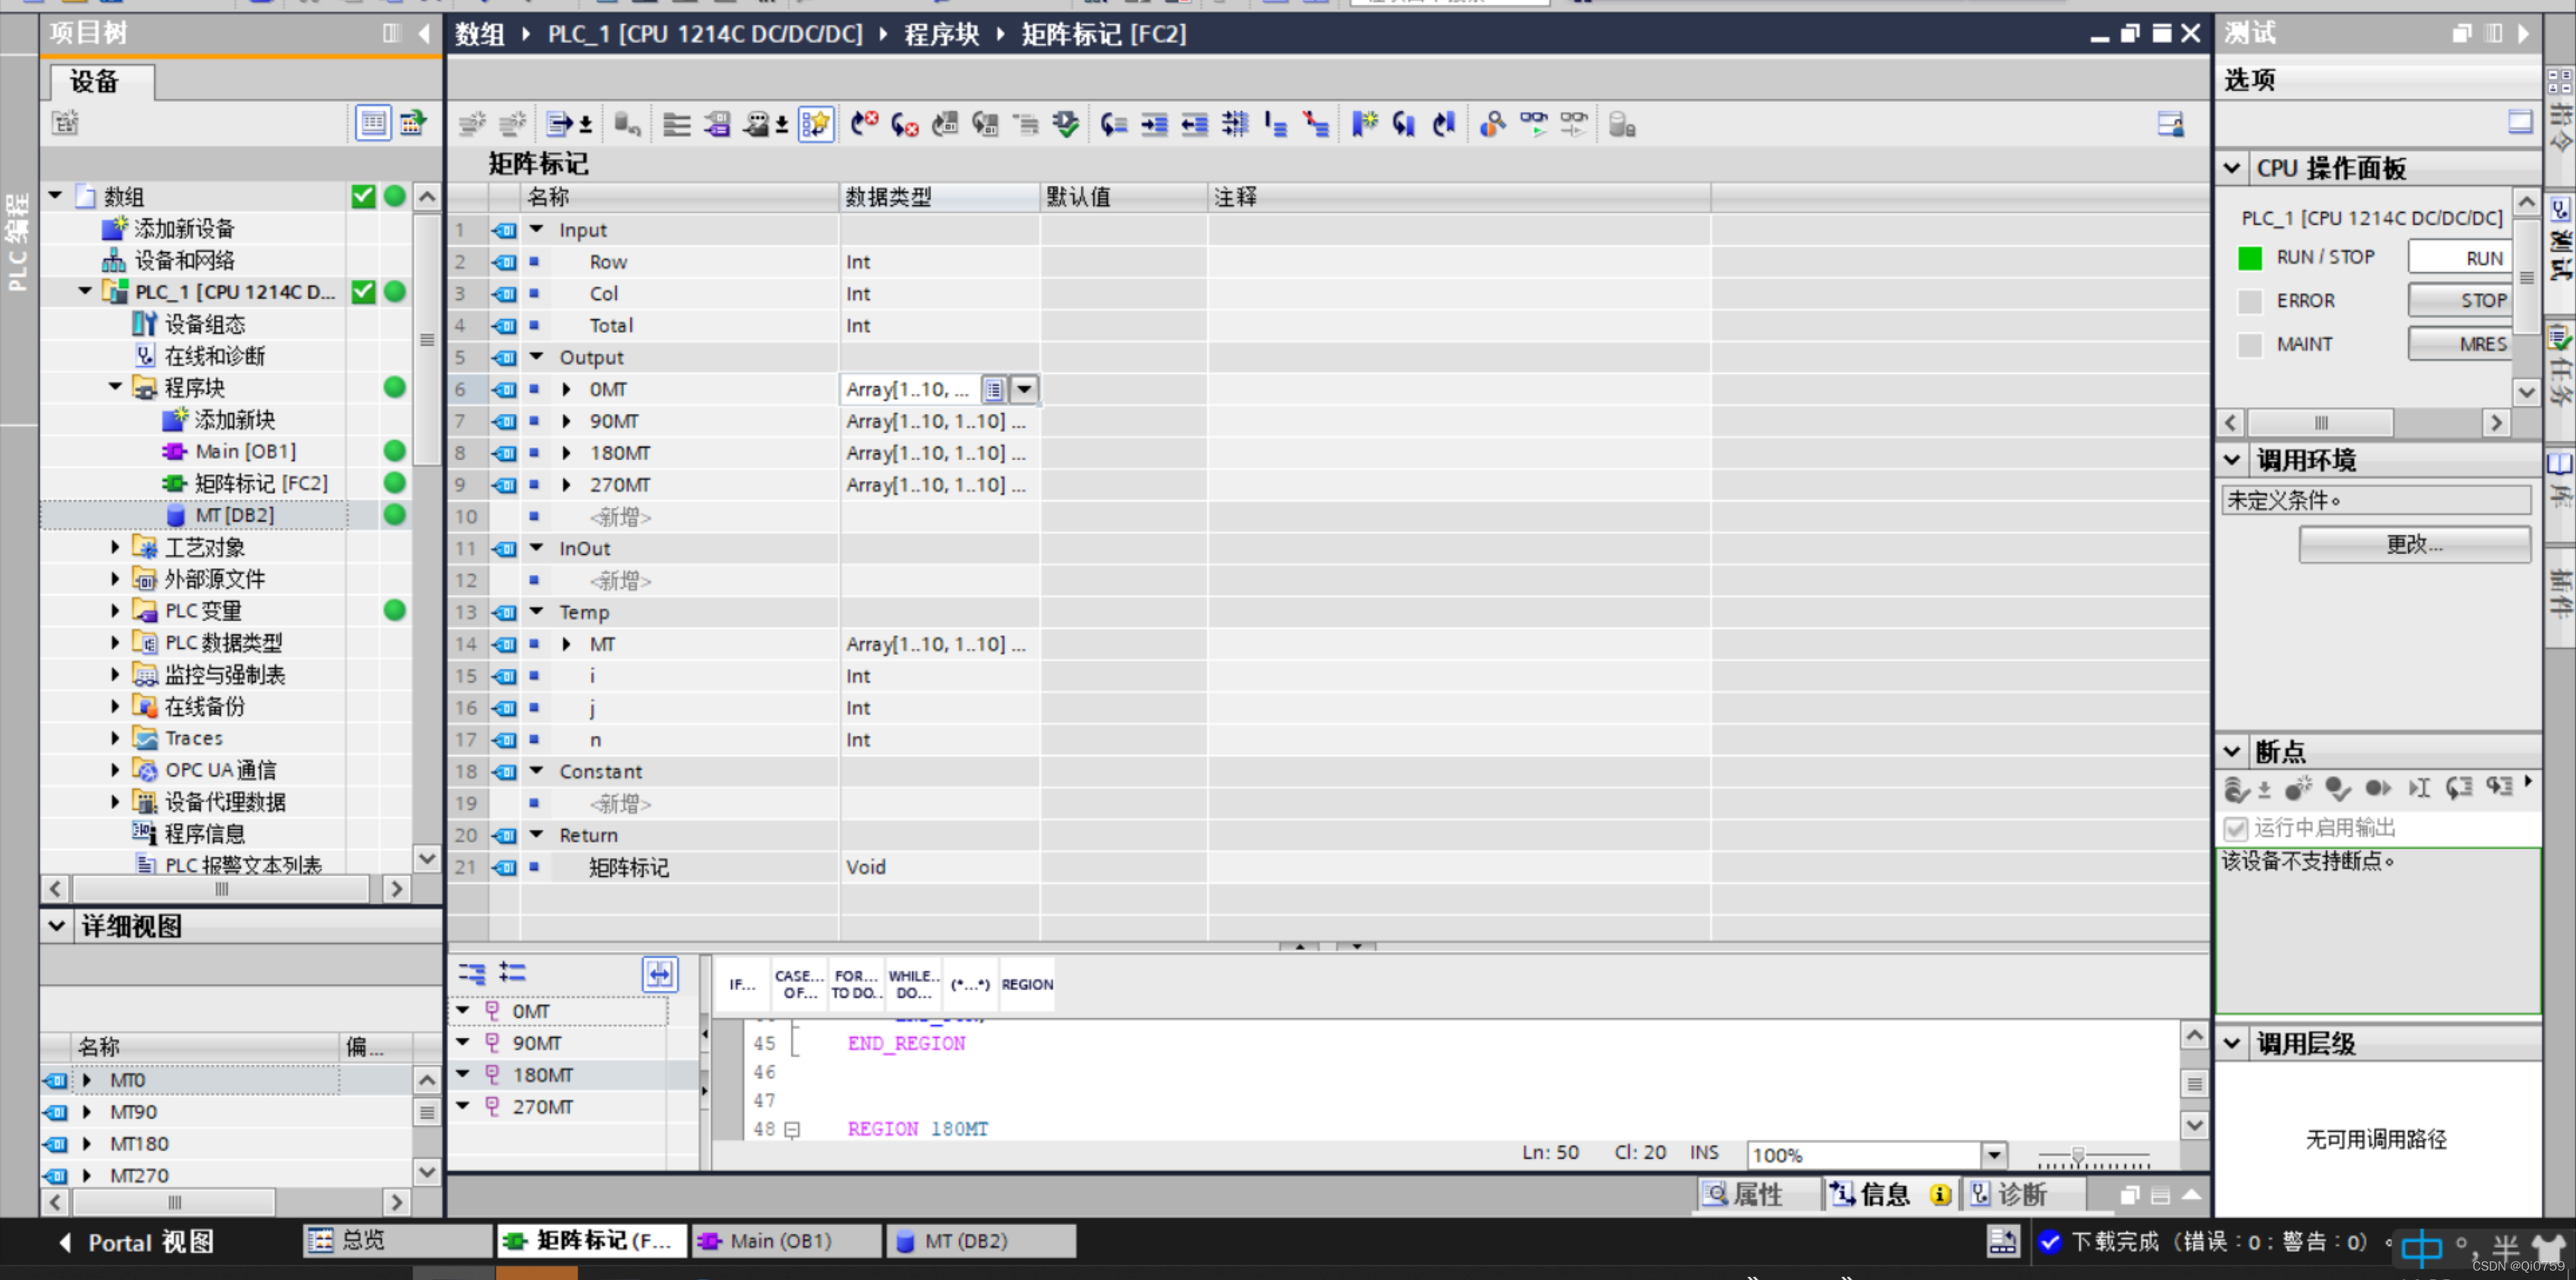
Task: Open the data type dropdown for 0MT
Action: click(x=1025, y=389)
